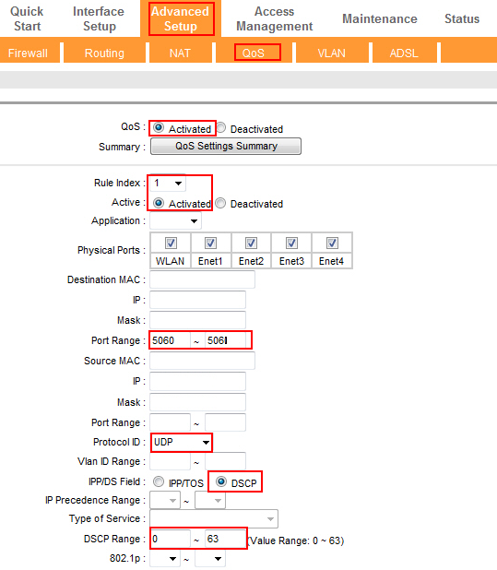Image resolution: width=497 pixels, height=570 pixels.
Task: Click the Destination MAC input field
Action: click(202, 279)
